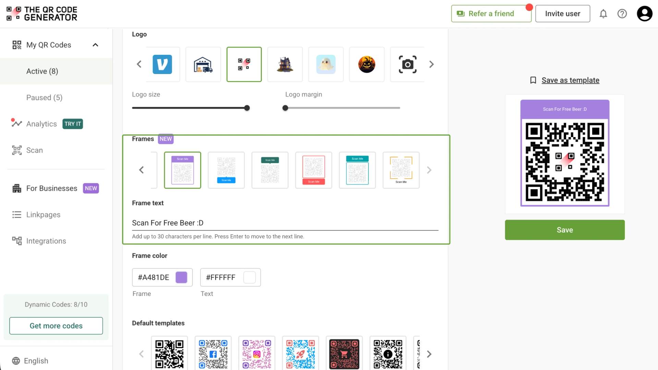Select the QR Code Generator logo
The image size is (658, 370).
tap(244, 64)
